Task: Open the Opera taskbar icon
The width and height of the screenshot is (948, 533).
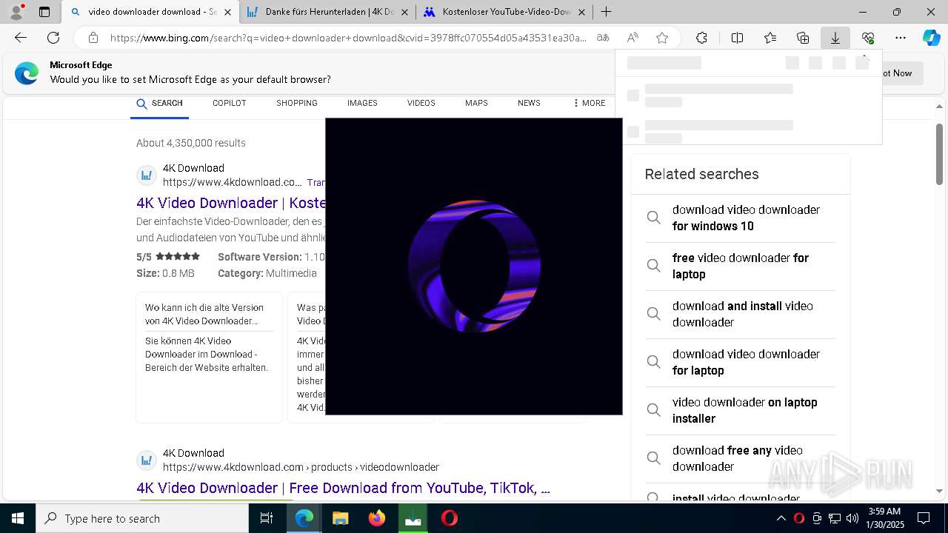Action: (450, 518)
